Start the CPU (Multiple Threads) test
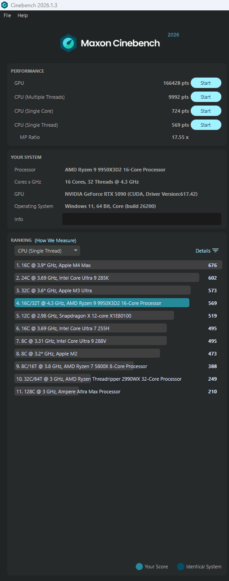This screenshot has height=581, width=229. 206,97
